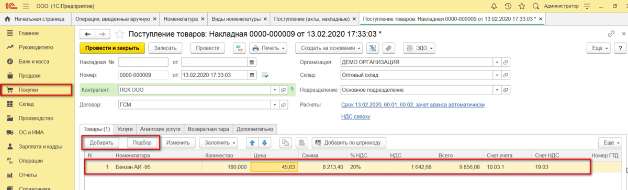This screenshot has height=190, width=628.
Task: Open Заполнить dropdown
Action: click(219, 142)
